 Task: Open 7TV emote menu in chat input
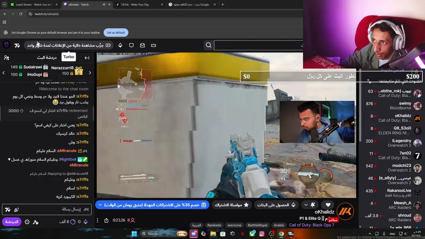(x=8, y=209)
